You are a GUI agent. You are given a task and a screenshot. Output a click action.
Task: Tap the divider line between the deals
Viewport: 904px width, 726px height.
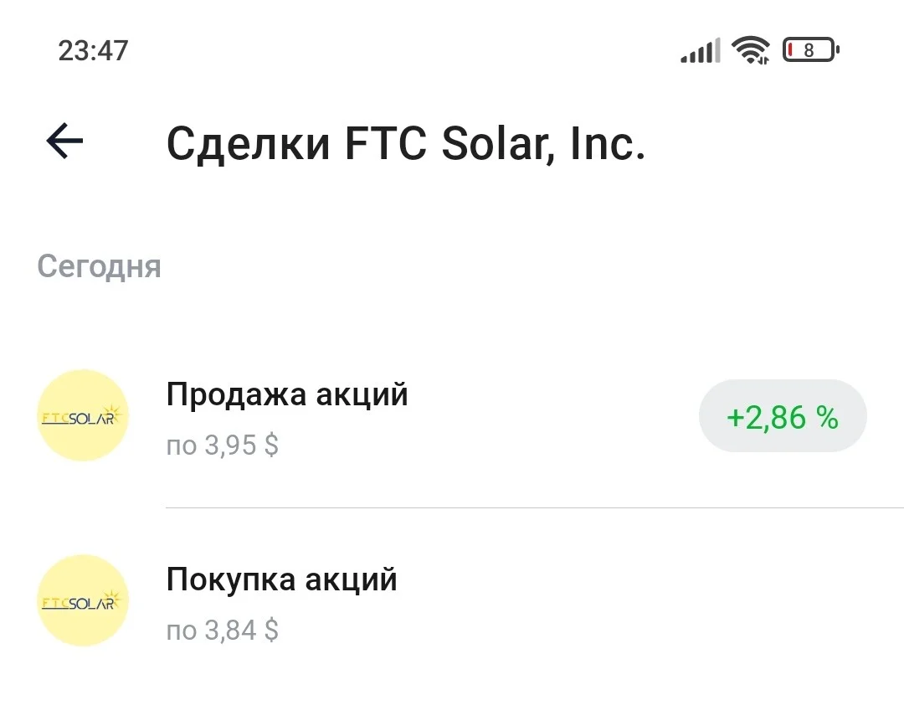(535, 508)
